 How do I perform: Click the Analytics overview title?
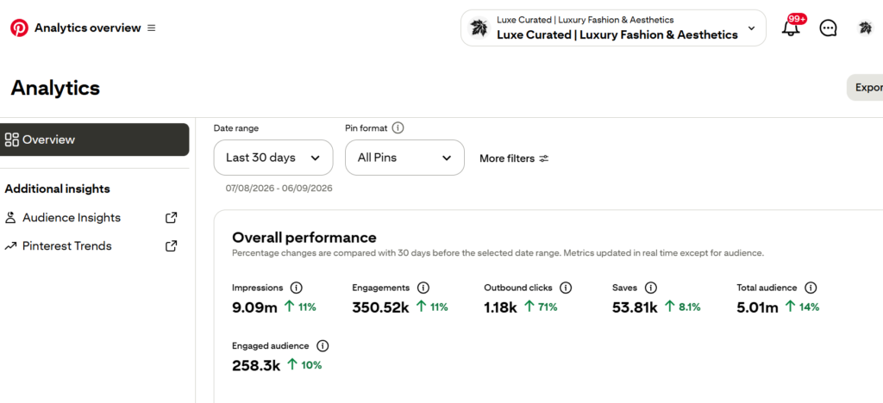(x=87, y=28)
